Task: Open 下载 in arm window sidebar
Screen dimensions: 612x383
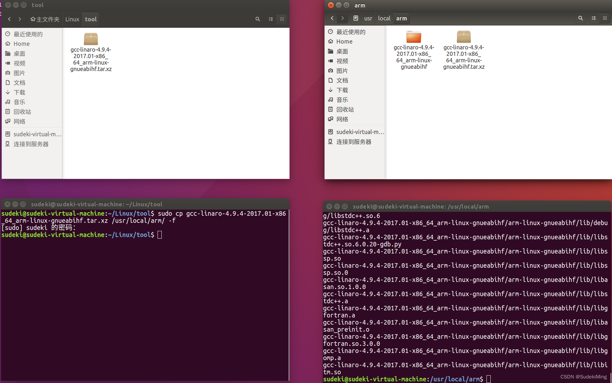Action: [355, 90]
